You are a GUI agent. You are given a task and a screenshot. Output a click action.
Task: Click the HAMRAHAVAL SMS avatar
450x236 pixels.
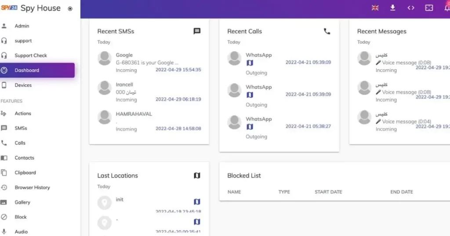(105, 117)
